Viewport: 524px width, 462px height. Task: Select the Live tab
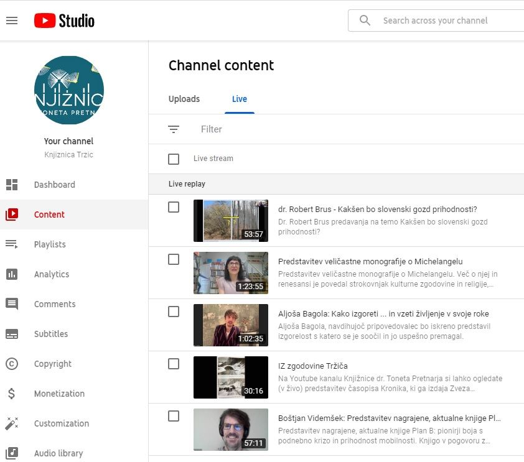pyautogui.click(x=240, y=99)
